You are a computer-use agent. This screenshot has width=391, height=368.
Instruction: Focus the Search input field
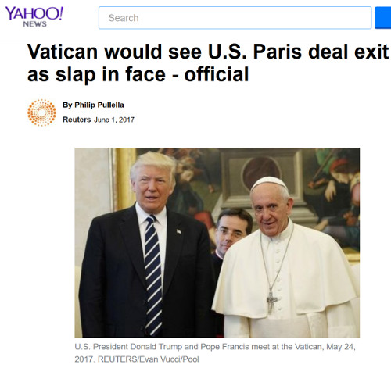(235, 18)
